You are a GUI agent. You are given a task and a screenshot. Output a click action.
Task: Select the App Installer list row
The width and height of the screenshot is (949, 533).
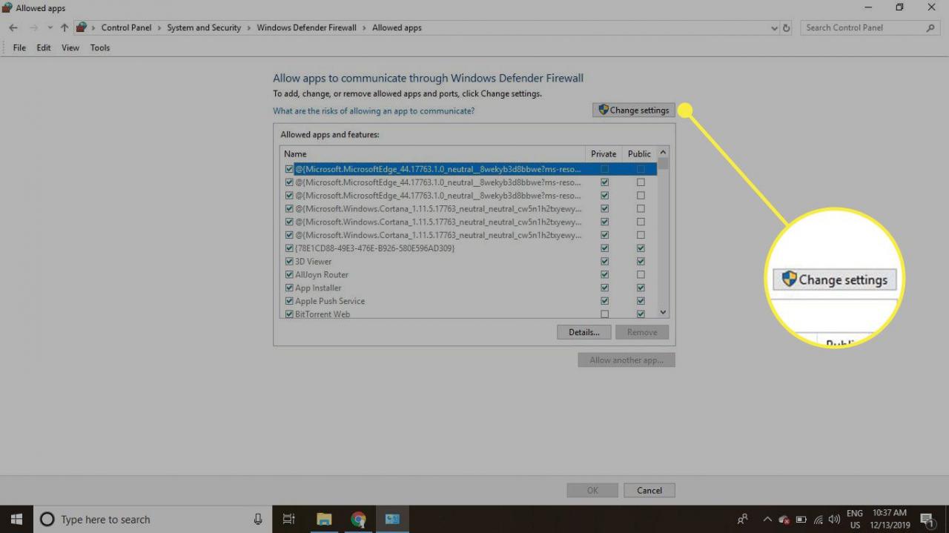pyautogui.click(x=469, y=288)
